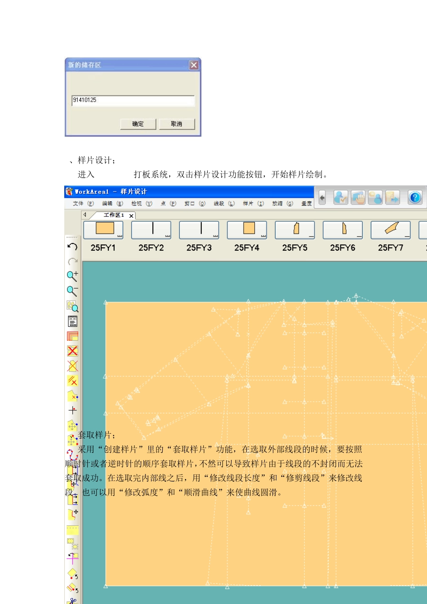The height and width of the screenshot is (604, 427).
Task: Click the red nested-outline seam icon
Action: click(x=72, y=336)
